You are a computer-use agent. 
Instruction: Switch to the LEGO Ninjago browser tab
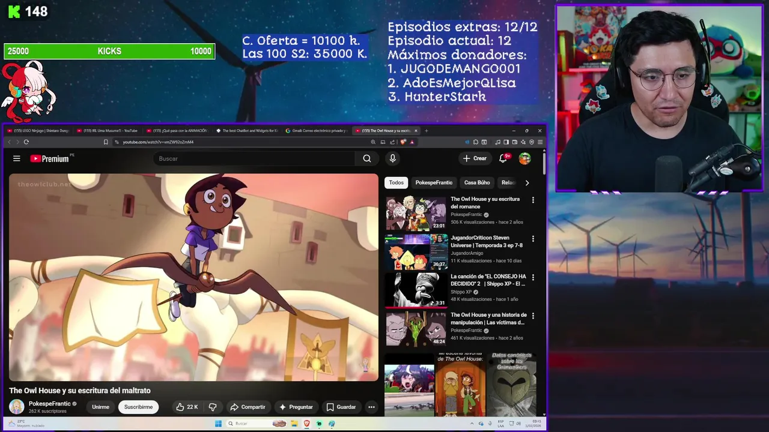pos(37,130)
